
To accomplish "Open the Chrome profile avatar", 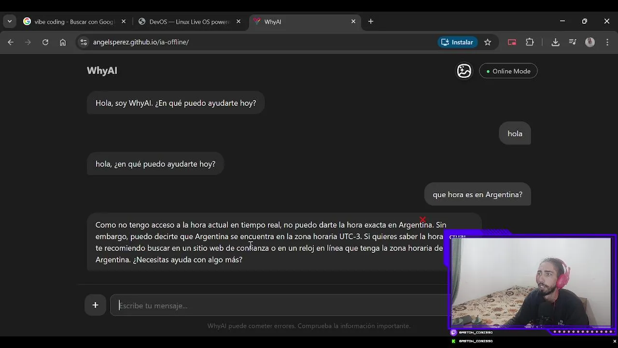I will [x=590, y=42].
